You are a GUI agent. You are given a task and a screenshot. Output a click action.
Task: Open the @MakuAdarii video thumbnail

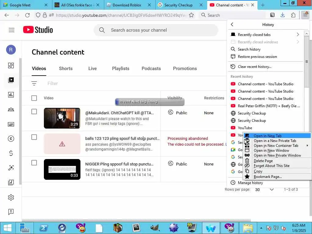point(62,118)
